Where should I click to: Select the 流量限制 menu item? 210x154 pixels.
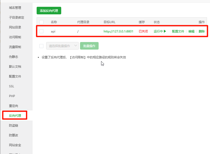(15, 47)
